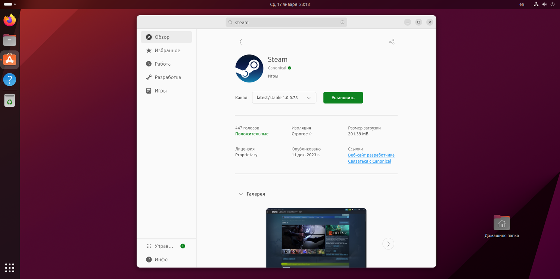
Task: Click the share icon on Steam page
Action: click(x=392, y=42)
